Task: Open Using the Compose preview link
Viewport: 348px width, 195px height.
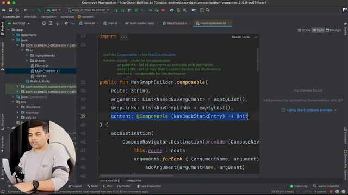Action: [309, 110]
